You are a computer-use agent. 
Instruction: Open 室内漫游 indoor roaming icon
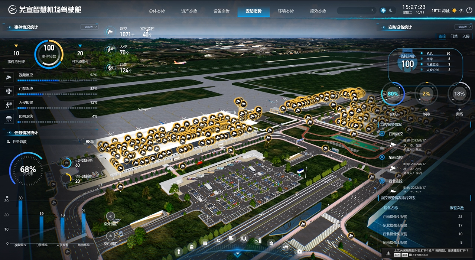[110, 235]
